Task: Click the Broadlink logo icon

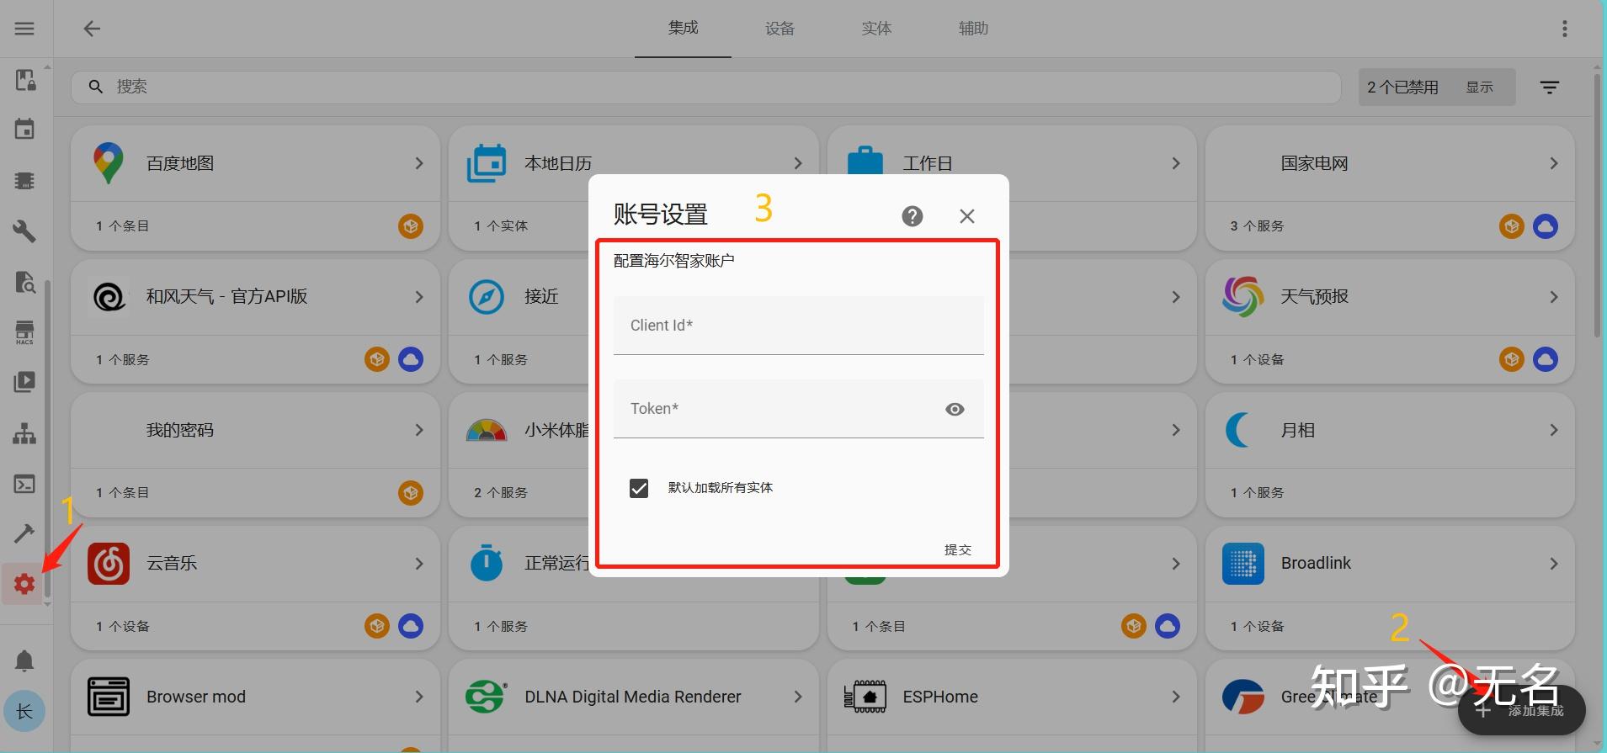Action: (x=1243, y=564)
